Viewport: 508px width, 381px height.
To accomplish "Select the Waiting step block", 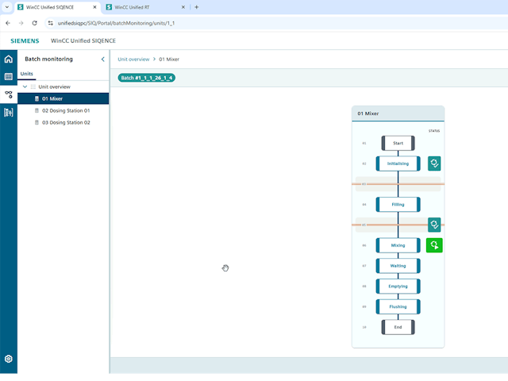I will (x=398, y=266).
